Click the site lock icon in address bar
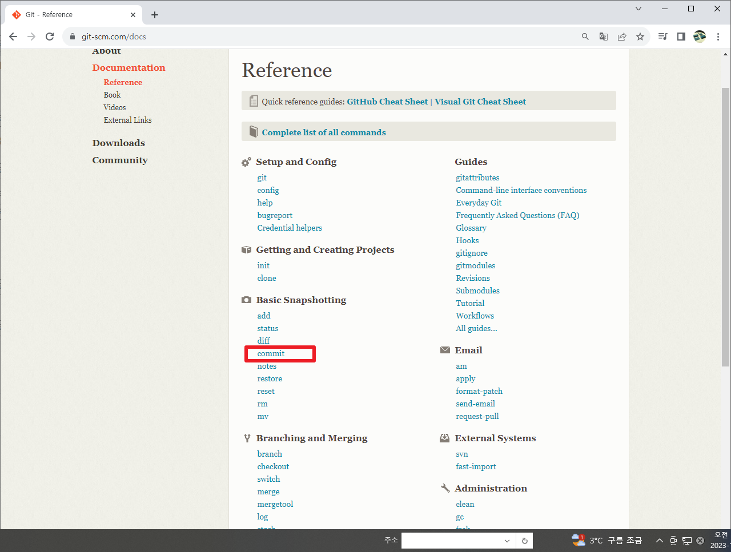The width and height of the screenshot is (731, 552). pyautogui.click(x=72, y=37)
